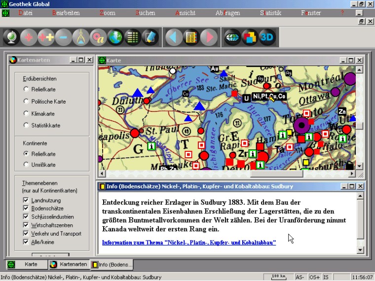Click the U uranium marker near Sudbury
The width and height of the screenshot is (375, 281).
[246, 99]
